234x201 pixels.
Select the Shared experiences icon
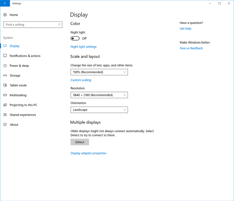click(x=5, y=115)
